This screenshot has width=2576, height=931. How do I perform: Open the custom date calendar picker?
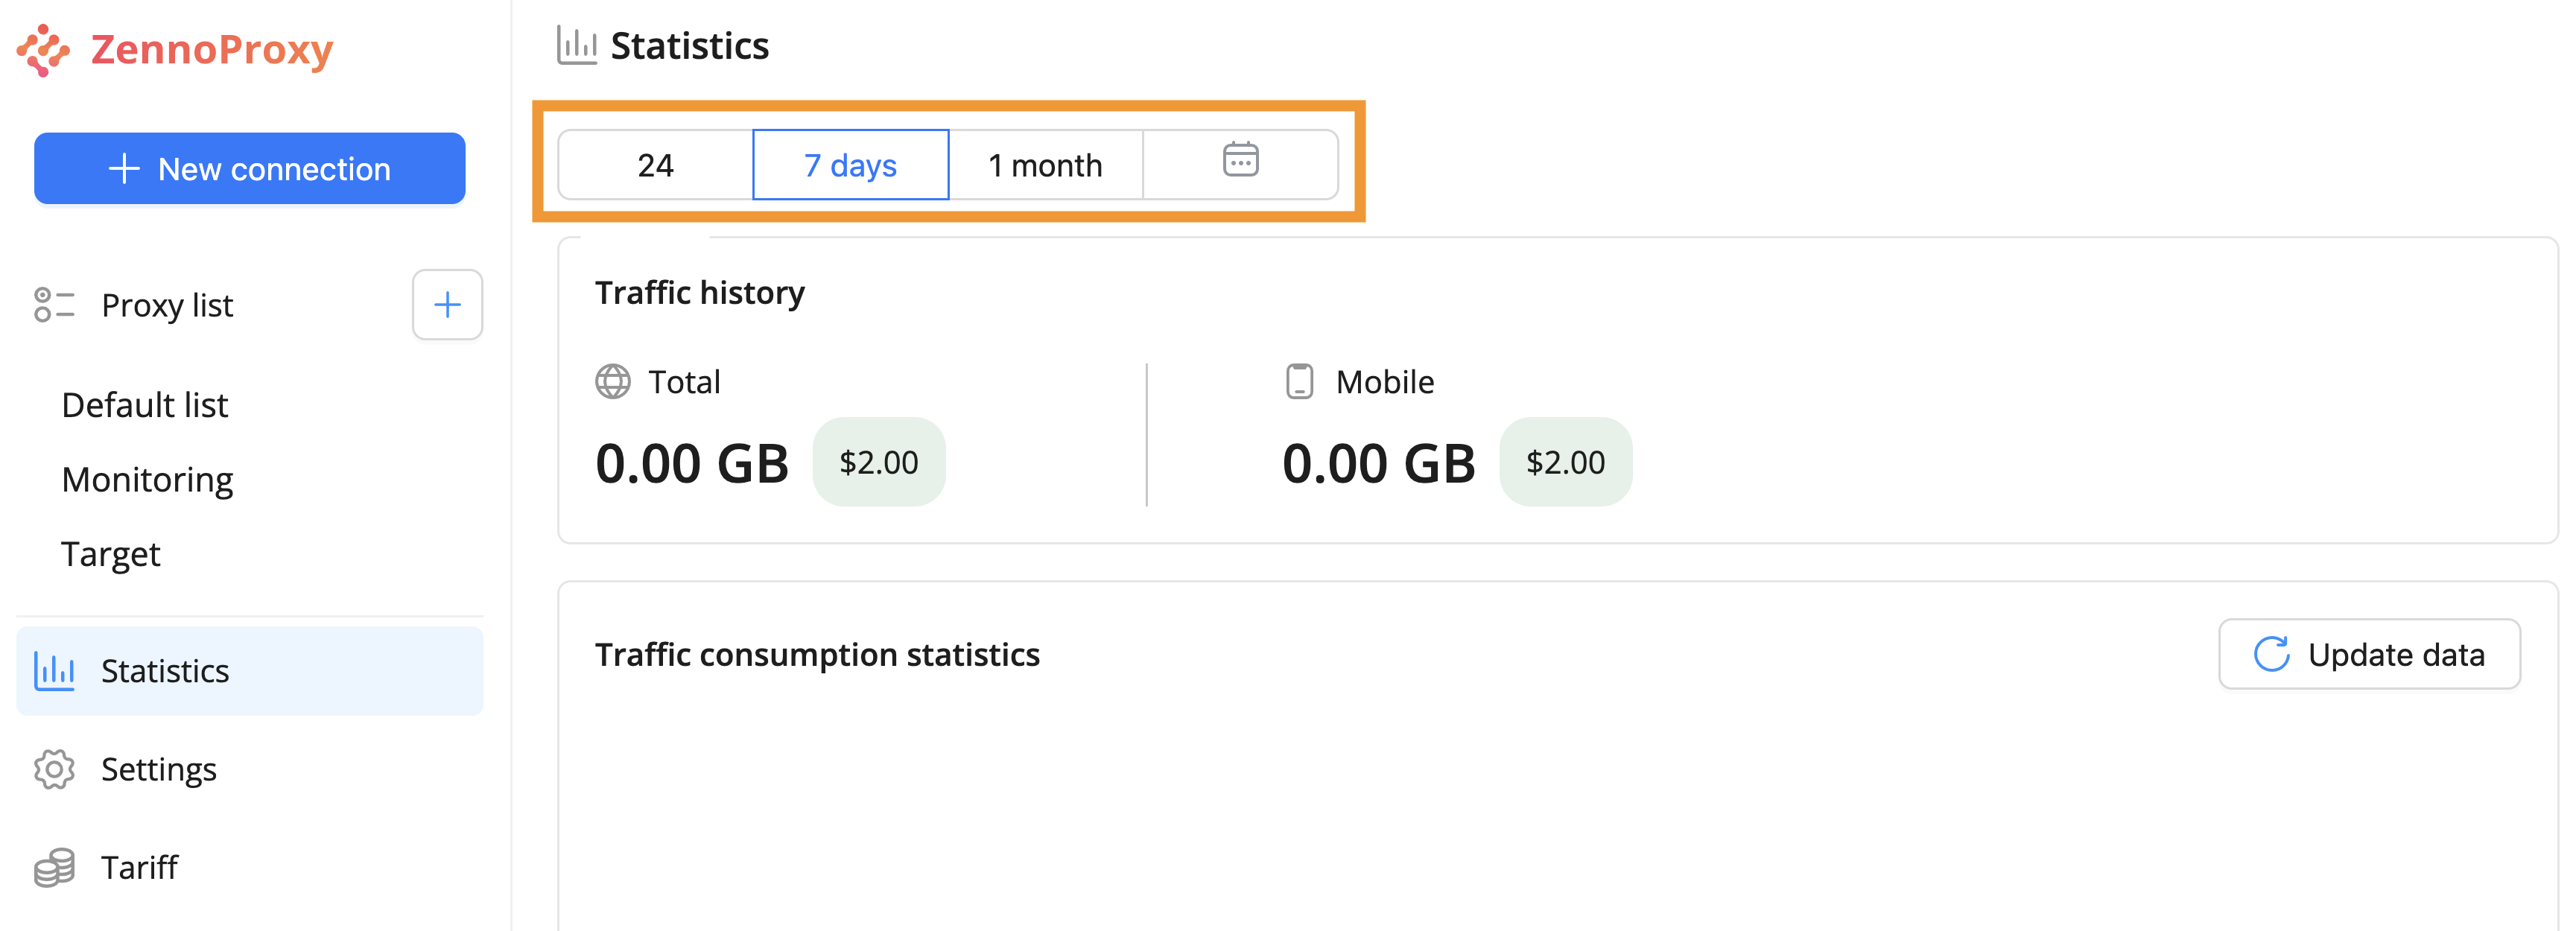coord(1240,163)
